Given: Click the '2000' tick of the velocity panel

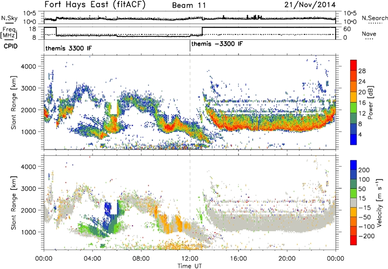Looking at the screenshot, I should coord(29,210).
